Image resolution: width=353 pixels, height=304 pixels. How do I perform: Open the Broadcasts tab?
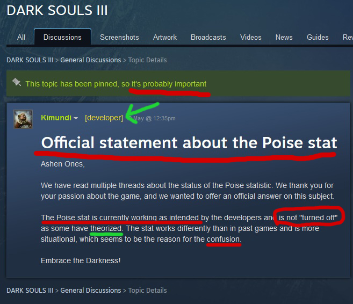(x=208, y=37)
